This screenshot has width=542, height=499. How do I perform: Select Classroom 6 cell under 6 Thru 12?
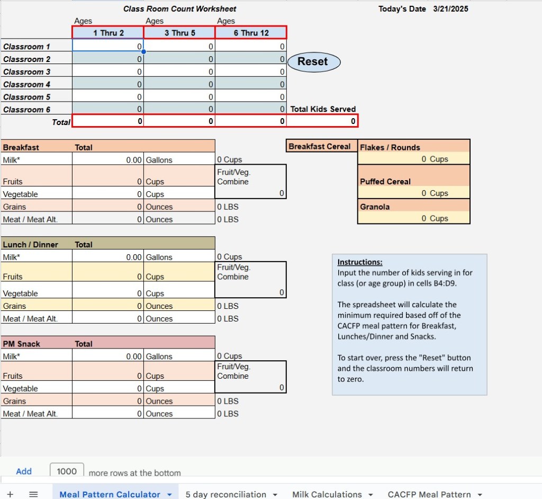click(x=251, y=110)
